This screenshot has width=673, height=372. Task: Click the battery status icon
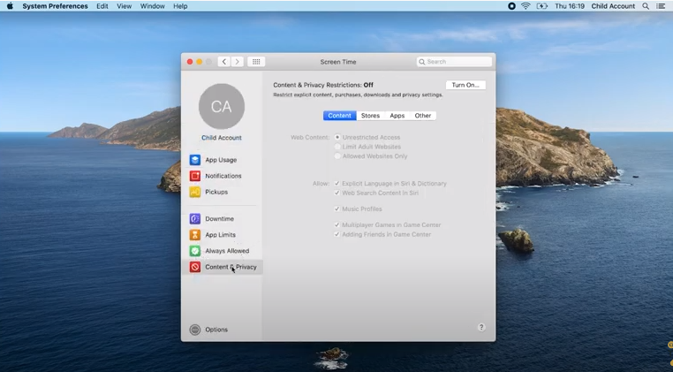pos(542,6)
